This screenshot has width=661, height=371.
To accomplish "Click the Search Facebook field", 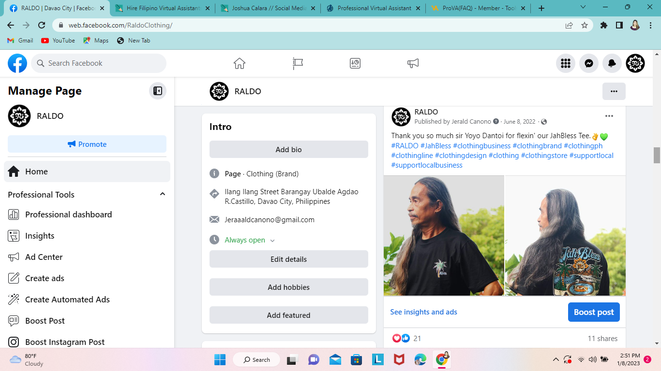I will click(99, 63).
